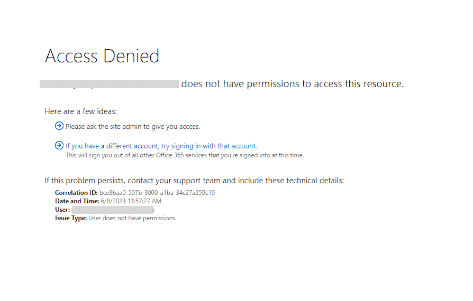Click the Issue Type label
The width and height of the screenshot is (473, 301).
71,218
